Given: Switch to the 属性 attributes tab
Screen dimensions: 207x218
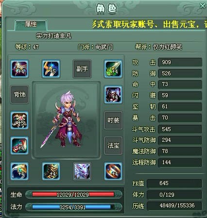Looking at the screenshot, I should (31, 25).
